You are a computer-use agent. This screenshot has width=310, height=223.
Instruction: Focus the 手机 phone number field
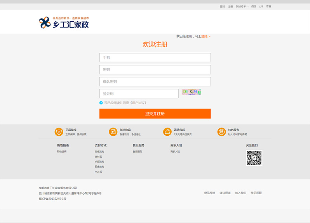tap(155, 57)
